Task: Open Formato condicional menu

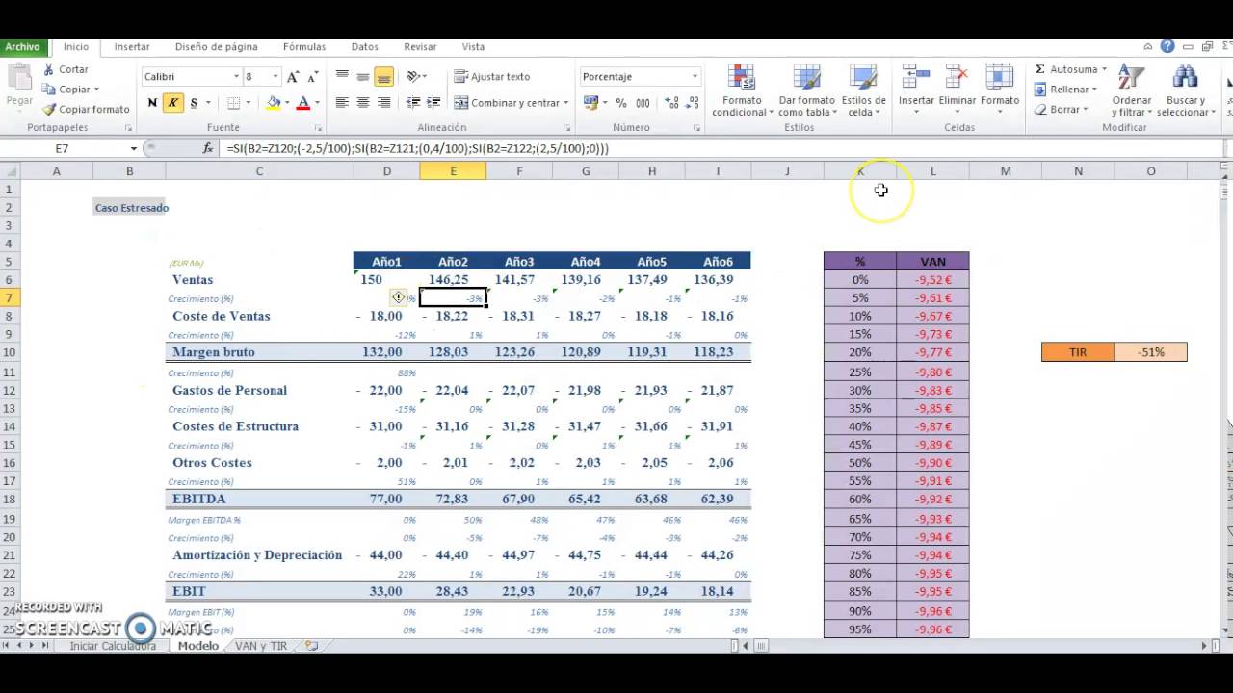Action: (x=742, y=90)
